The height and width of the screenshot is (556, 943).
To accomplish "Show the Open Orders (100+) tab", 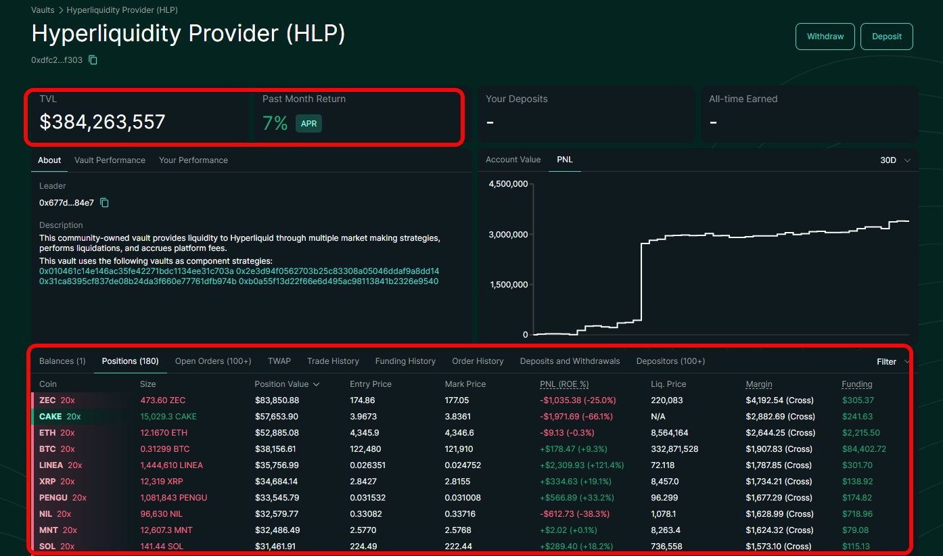I will (213, 361).
